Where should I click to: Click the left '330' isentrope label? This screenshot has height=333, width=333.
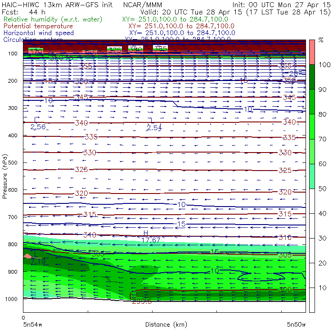click(90, 153)
